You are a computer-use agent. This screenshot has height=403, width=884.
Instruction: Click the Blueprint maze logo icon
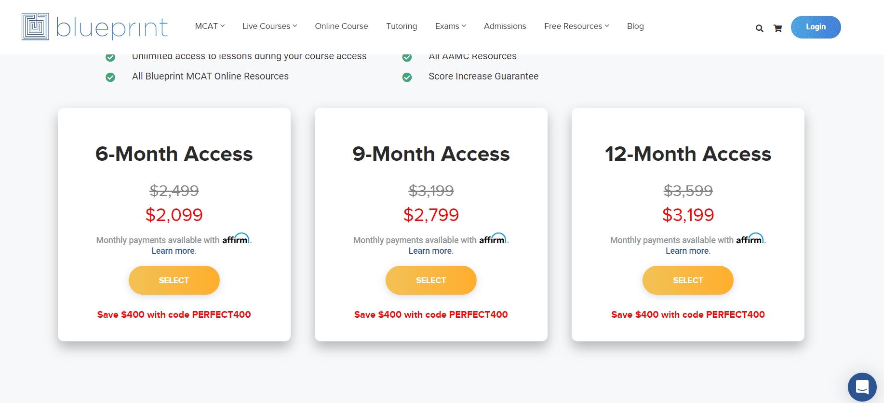click(35, 26)
